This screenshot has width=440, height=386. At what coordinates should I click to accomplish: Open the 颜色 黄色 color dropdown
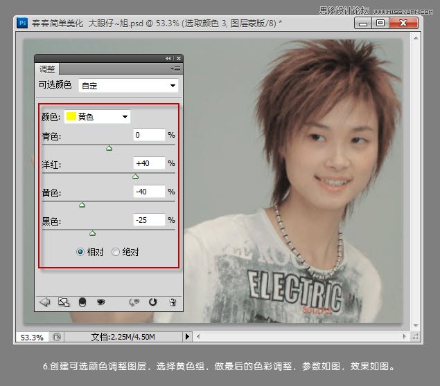[98, 116]
